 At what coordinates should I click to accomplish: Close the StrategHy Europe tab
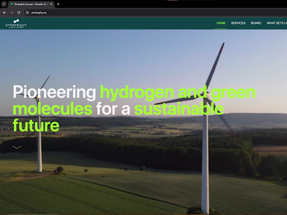point(51,4)
